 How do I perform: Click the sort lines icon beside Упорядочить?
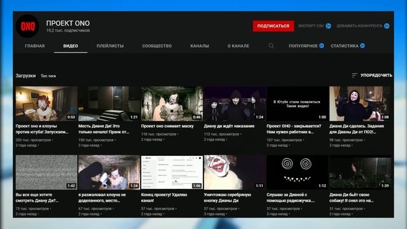coord(354,75)
